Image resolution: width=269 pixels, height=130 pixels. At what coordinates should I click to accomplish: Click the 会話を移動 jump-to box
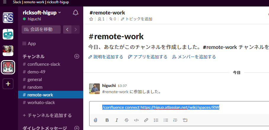click(41, 29)
